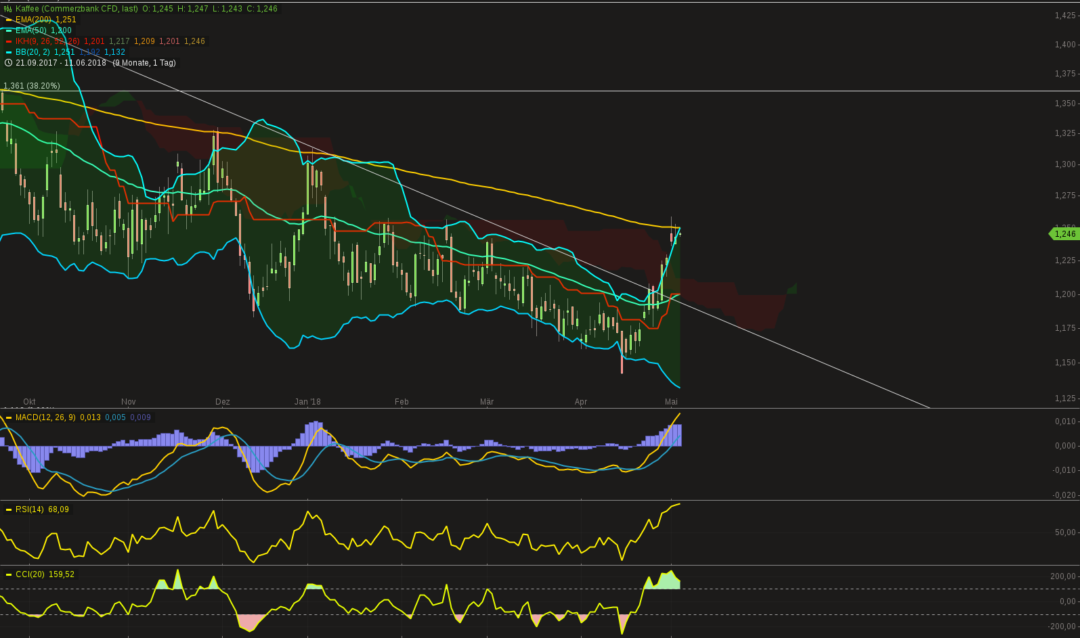
Task: Click the 1,350 price axis label
Action: [1065, 104]
